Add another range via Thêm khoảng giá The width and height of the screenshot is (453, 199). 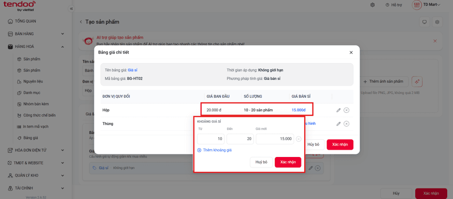coord(214,150)
